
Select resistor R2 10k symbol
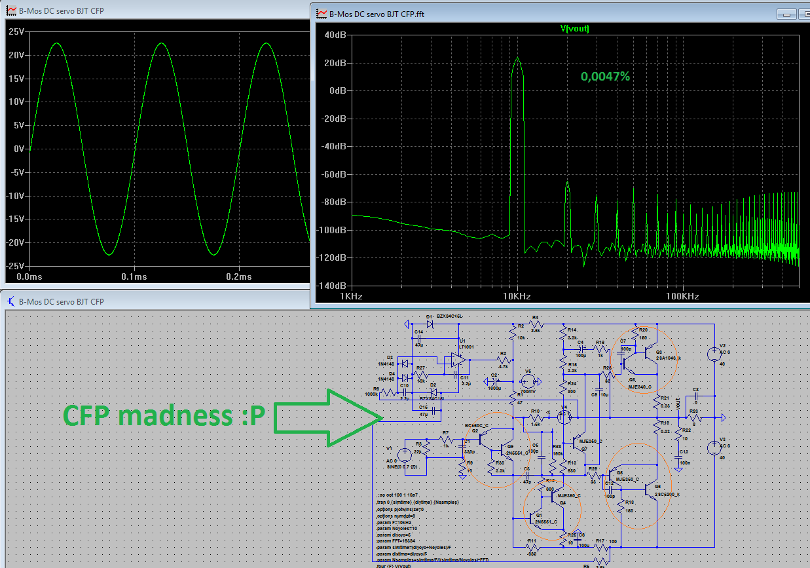(x=513, y=332)
